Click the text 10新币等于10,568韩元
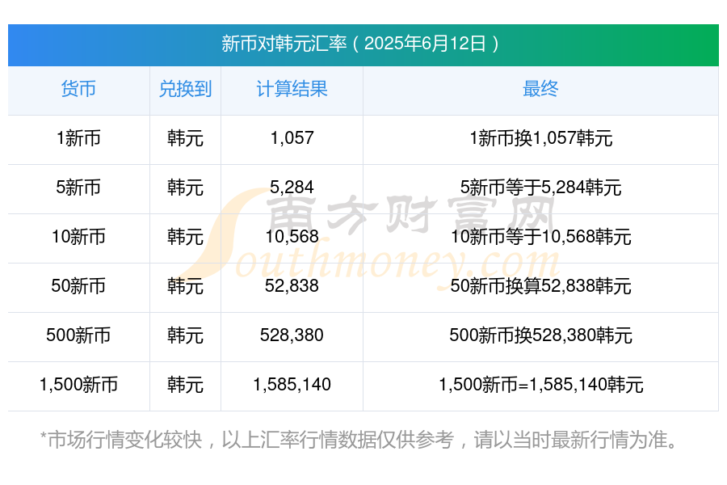 point(540,237)
